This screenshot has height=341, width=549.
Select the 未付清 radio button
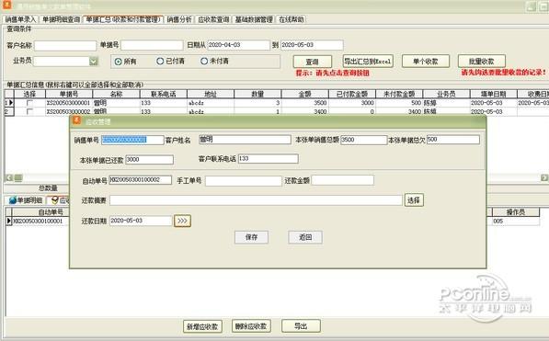pos(204,62)
